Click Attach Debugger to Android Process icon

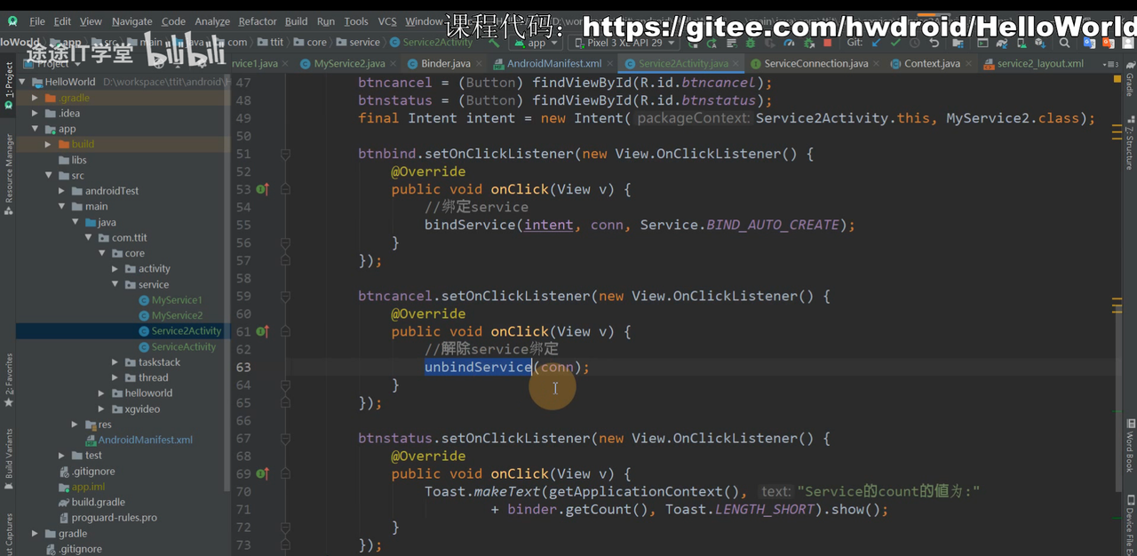tap(808, 42)
